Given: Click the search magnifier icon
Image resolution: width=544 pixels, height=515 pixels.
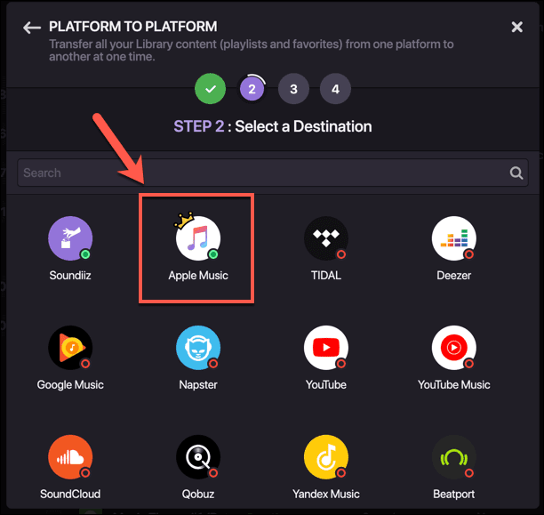Looking at the screenshot, I should point(516,173).
